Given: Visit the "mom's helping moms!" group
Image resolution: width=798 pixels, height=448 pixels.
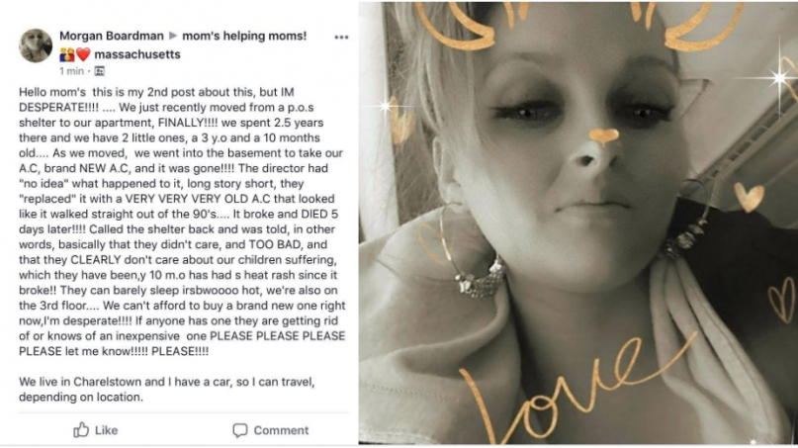Looking at the screenshot, I should point(243,36).
